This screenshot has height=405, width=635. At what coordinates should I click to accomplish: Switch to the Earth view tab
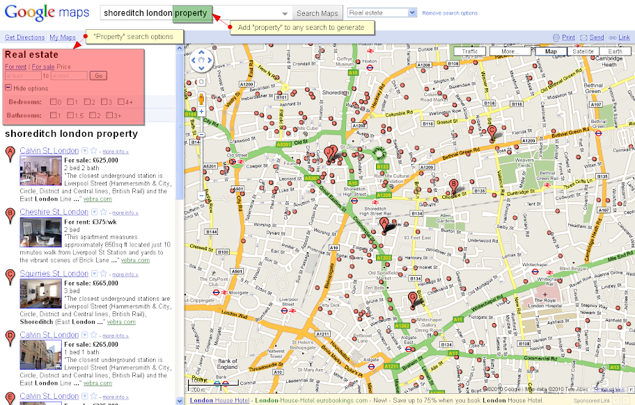615,51
